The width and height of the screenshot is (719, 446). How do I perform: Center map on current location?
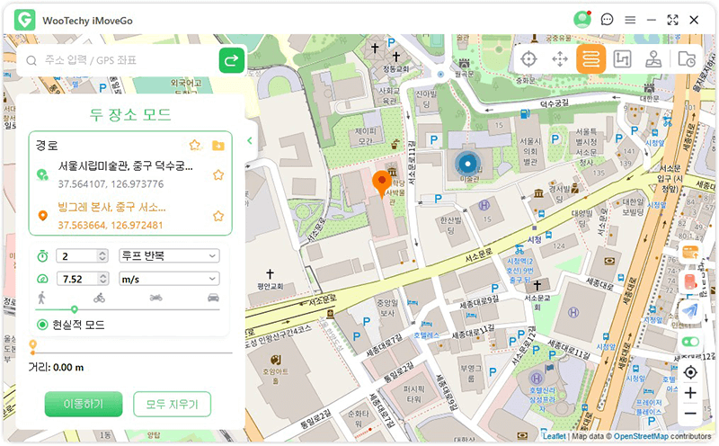pyautogui.click(x=690, y=372)
